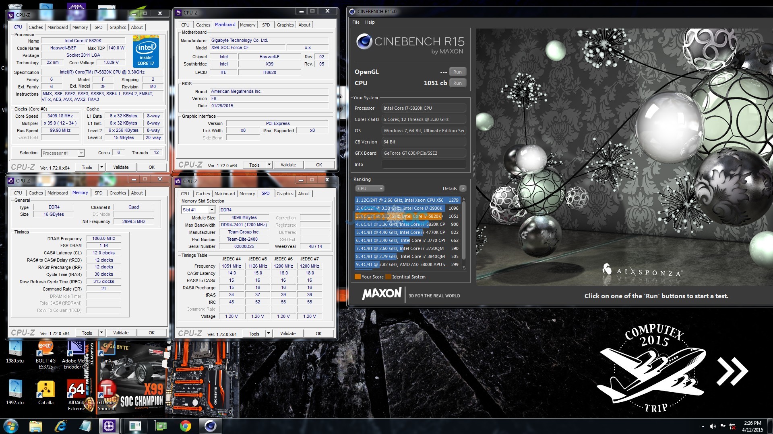Open the Tools dropdown arrow in the Mainboard window

(269, 165)
